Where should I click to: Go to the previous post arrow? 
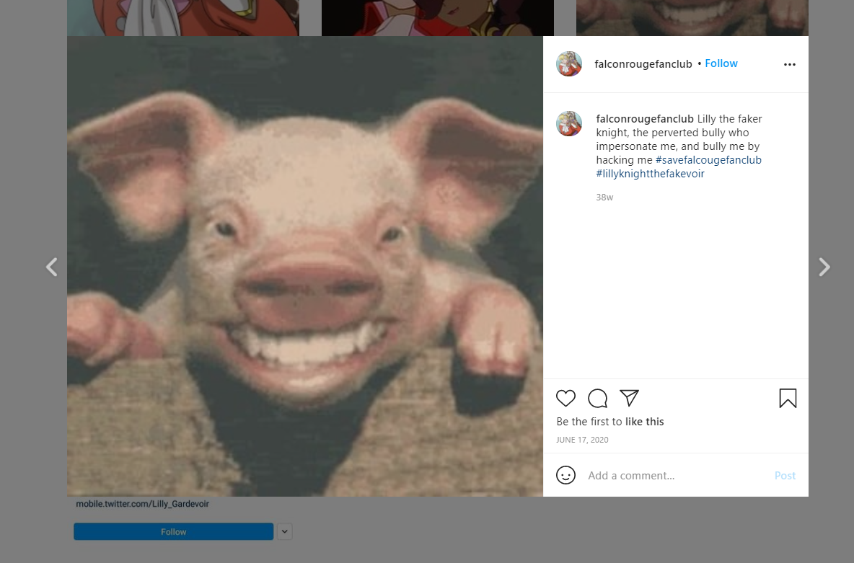coord(52,267)
